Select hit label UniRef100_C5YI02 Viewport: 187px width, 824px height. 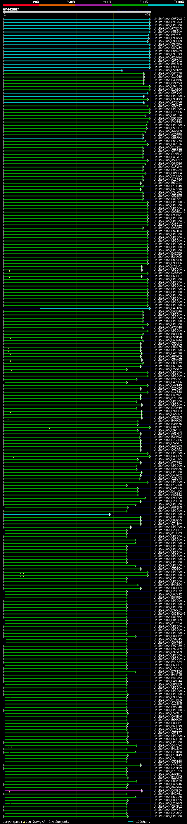pos(168,70)
